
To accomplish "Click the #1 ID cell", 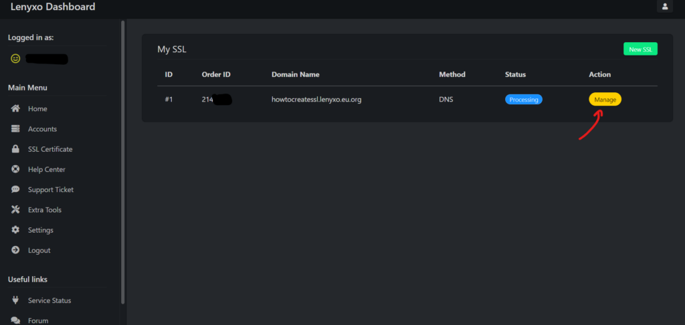I will 169,100.
